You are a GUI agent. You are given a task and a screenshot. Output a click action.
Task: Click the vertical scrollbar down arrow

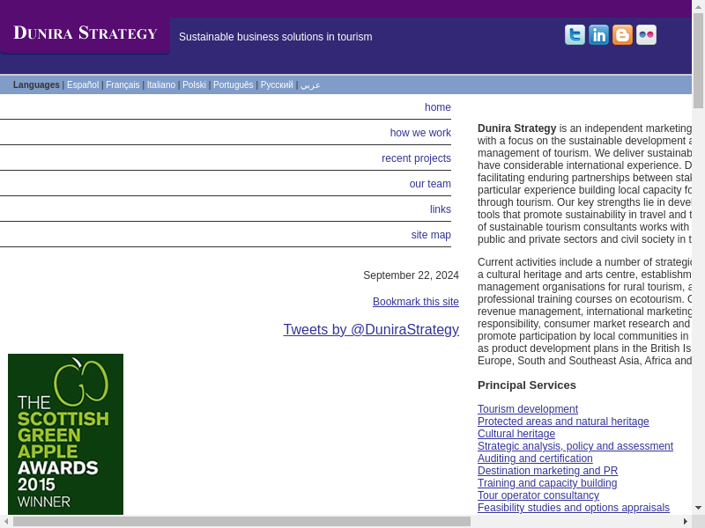click(x=698, y=508)
